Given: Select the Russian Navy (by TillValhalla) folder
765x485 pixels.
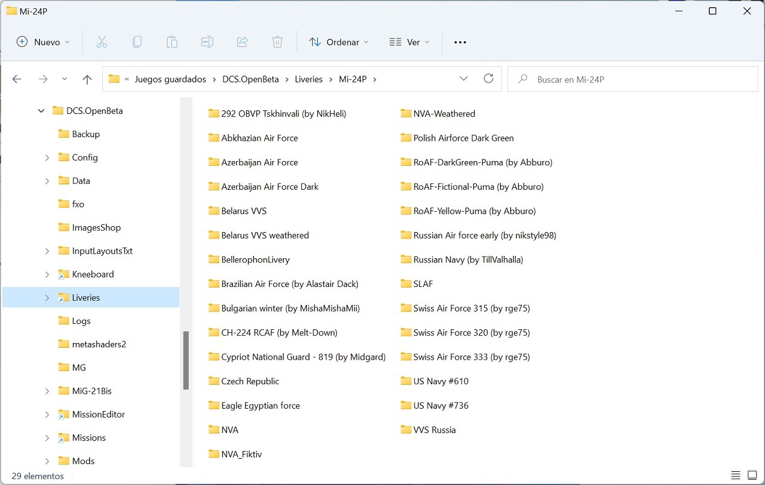Looking at the screenshot, I should [462, 260].
